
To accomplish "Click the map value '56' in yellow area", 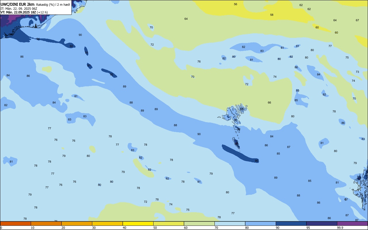I will (235, 4).
